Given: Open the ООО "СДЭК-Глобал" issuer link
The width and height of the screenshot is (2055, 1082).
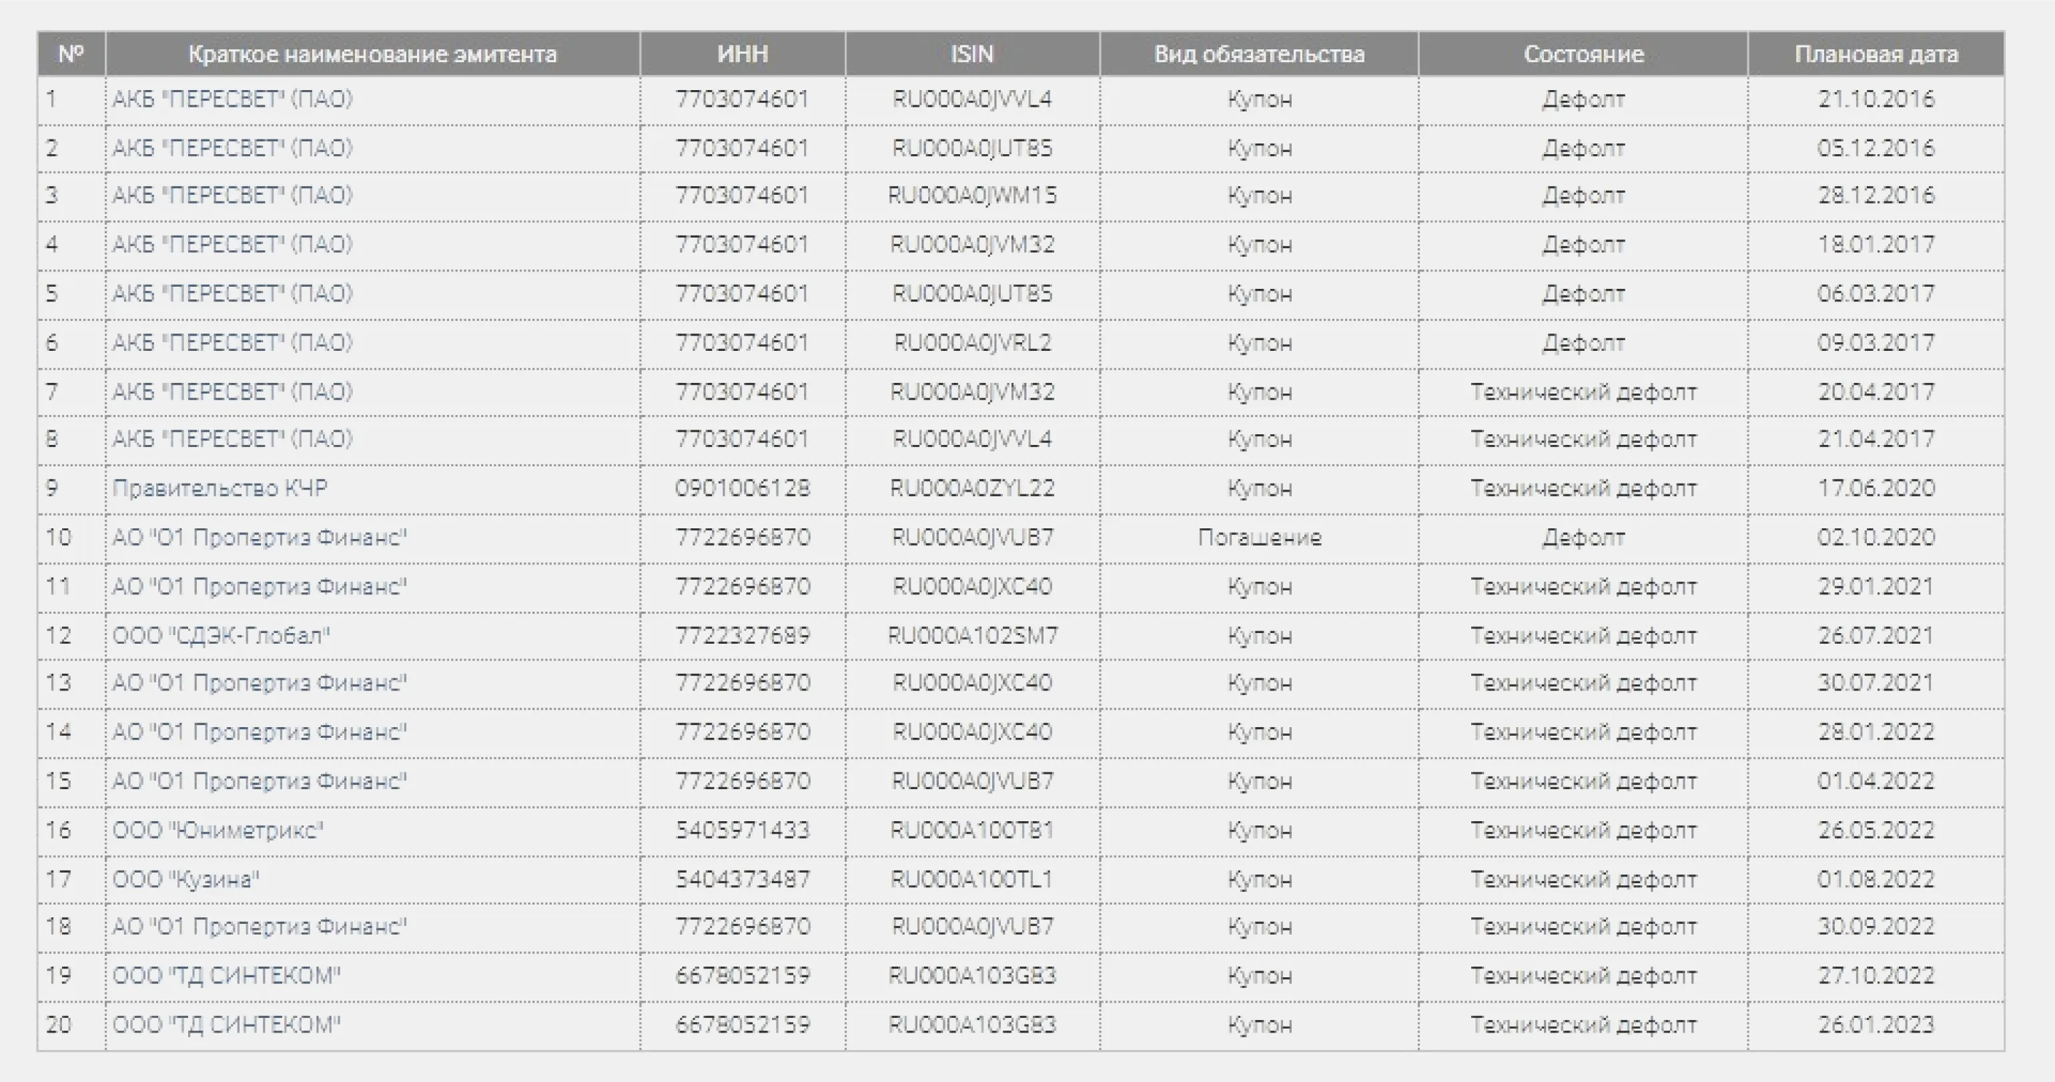Looking at the screenshot, I should click(221, 636).
